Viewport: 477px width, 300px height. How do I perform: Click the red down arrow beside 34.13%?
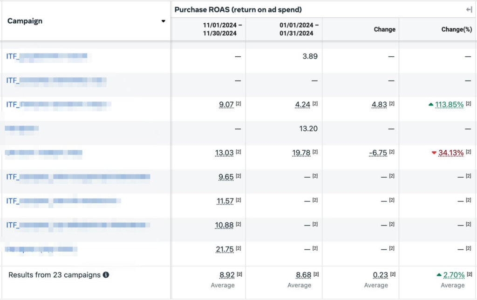[434, 153]
